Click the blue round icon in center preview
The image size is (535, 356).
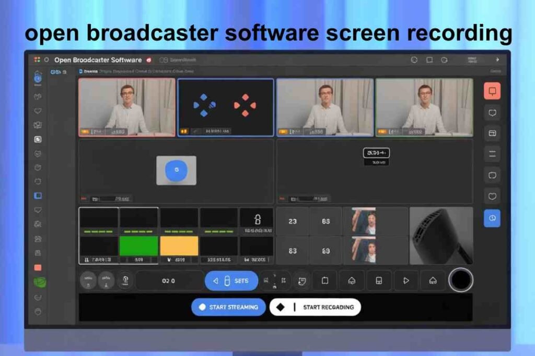[x=177, y=170]
